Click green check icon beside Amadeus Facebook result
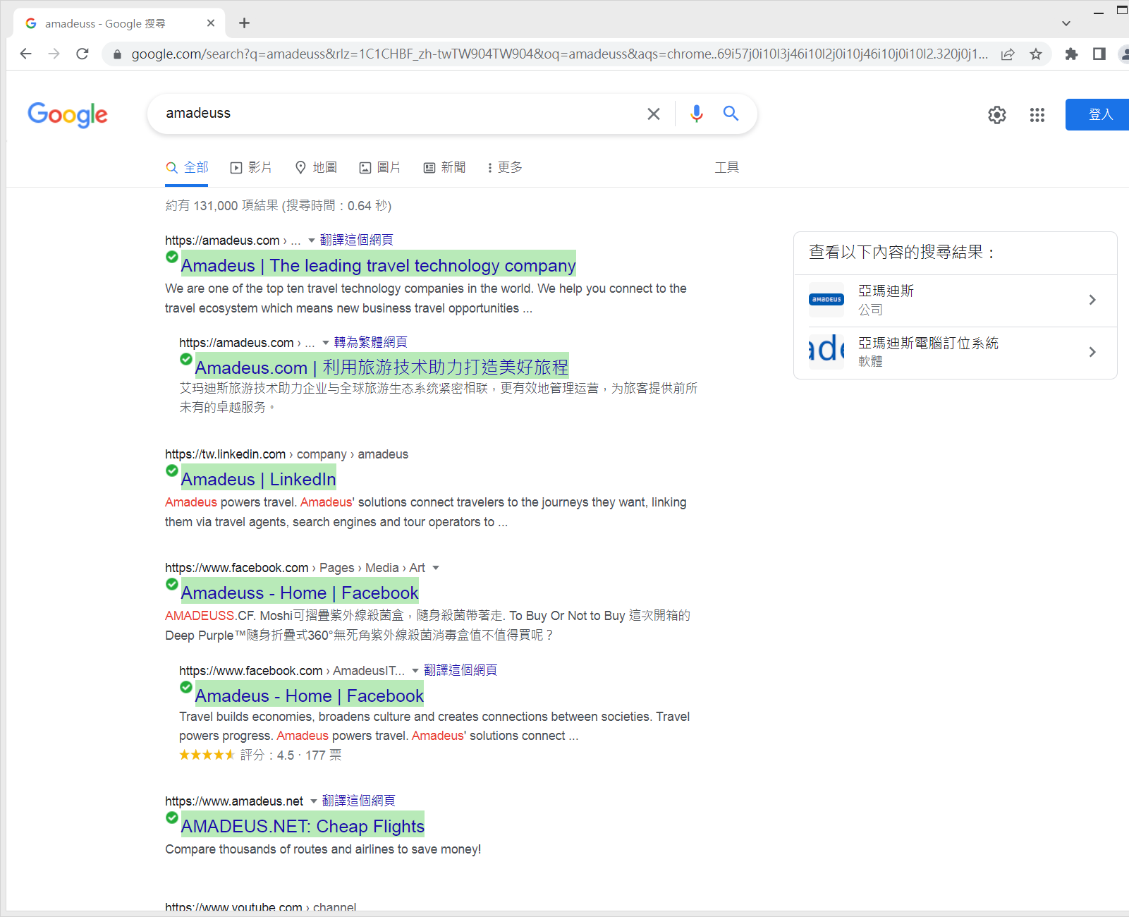This screenshot has height=917, width=1129. [x=186, y=687]
